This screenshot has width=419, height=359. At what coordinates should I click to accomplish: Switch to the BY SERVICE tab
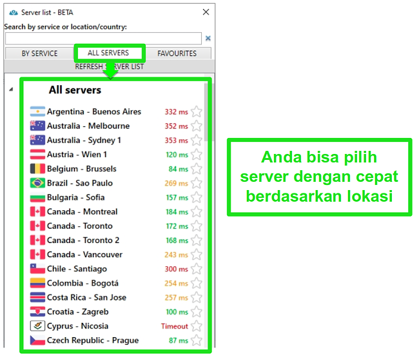pyautogui.click(x=39, y=53)
